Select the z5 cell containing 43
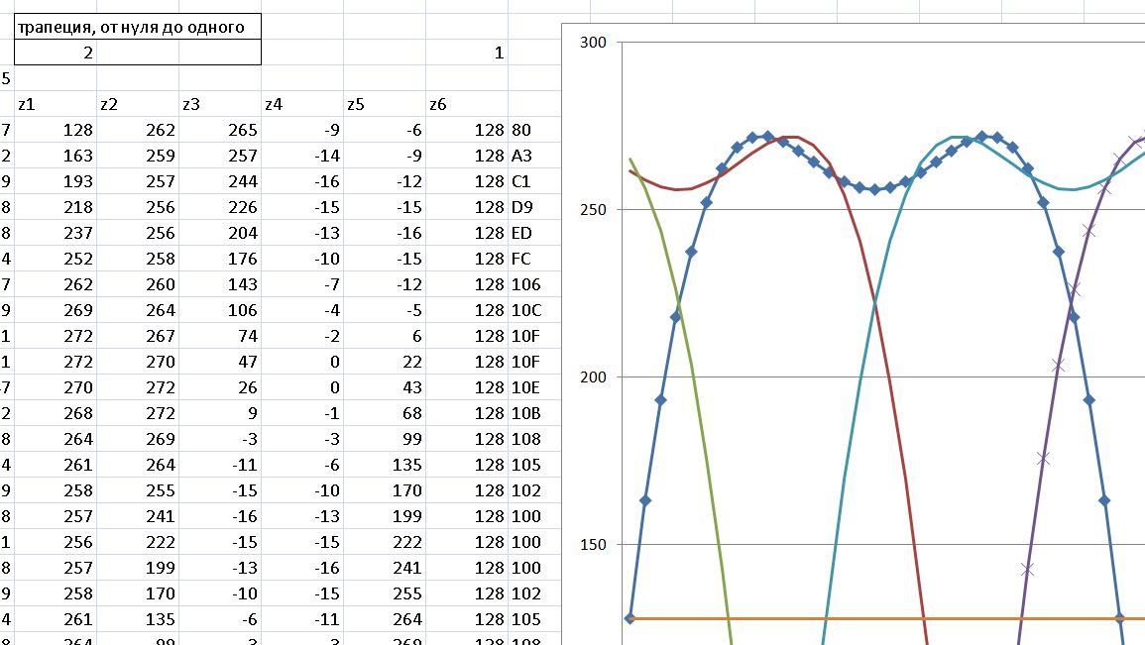This screenshot has width=1145, height=645. tap(384, 387)
